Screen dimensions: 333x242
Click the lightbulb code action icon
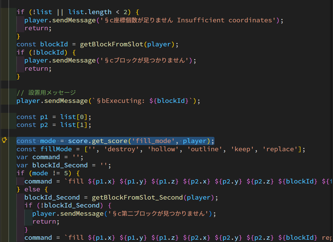[4, 140]
